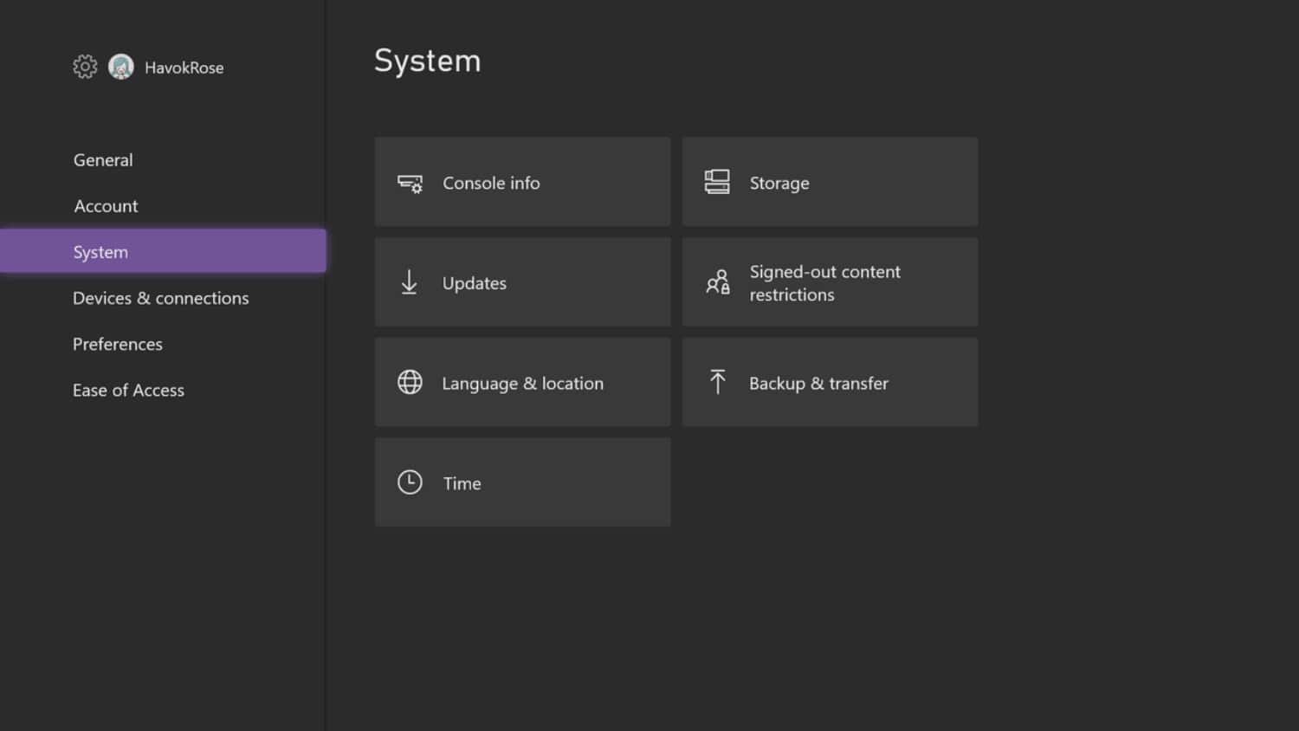The image size is (1299, 731).
Task: Go to Devices & connections
Action: [x=161, y=298]
